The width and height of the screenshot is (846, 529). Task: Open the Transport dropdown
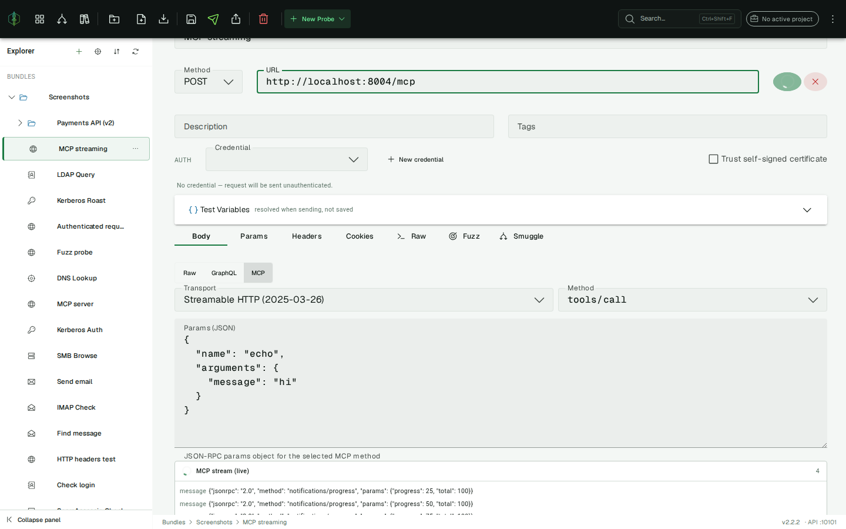tap(364, 300)
